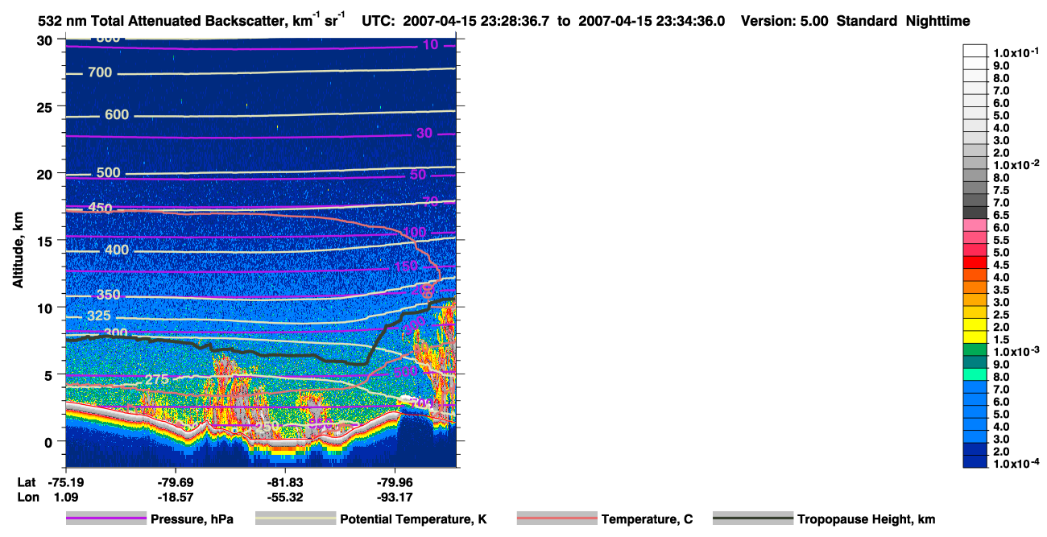
Task: Click the longitude value '-93.17'
Action: 395,498
